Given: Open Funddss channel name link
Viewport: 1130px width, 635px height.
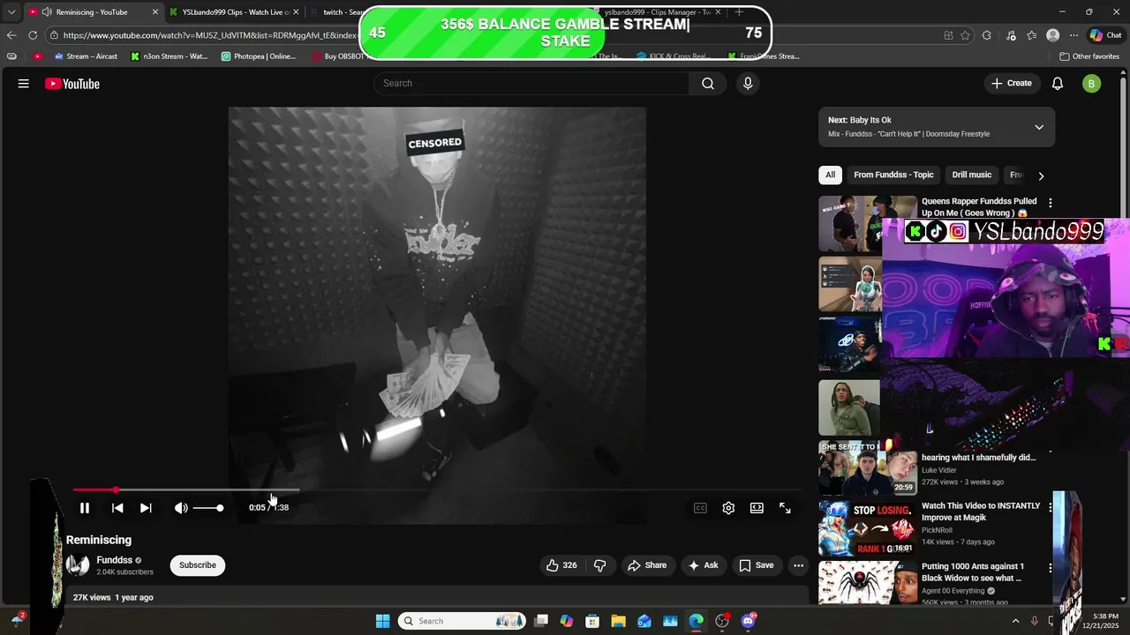Looking at the screenshot, I should tap(114, 560).
